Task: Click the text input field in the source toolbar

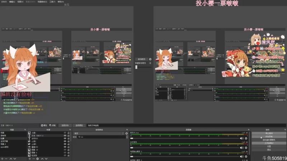Action: click(x=186, y=126)
